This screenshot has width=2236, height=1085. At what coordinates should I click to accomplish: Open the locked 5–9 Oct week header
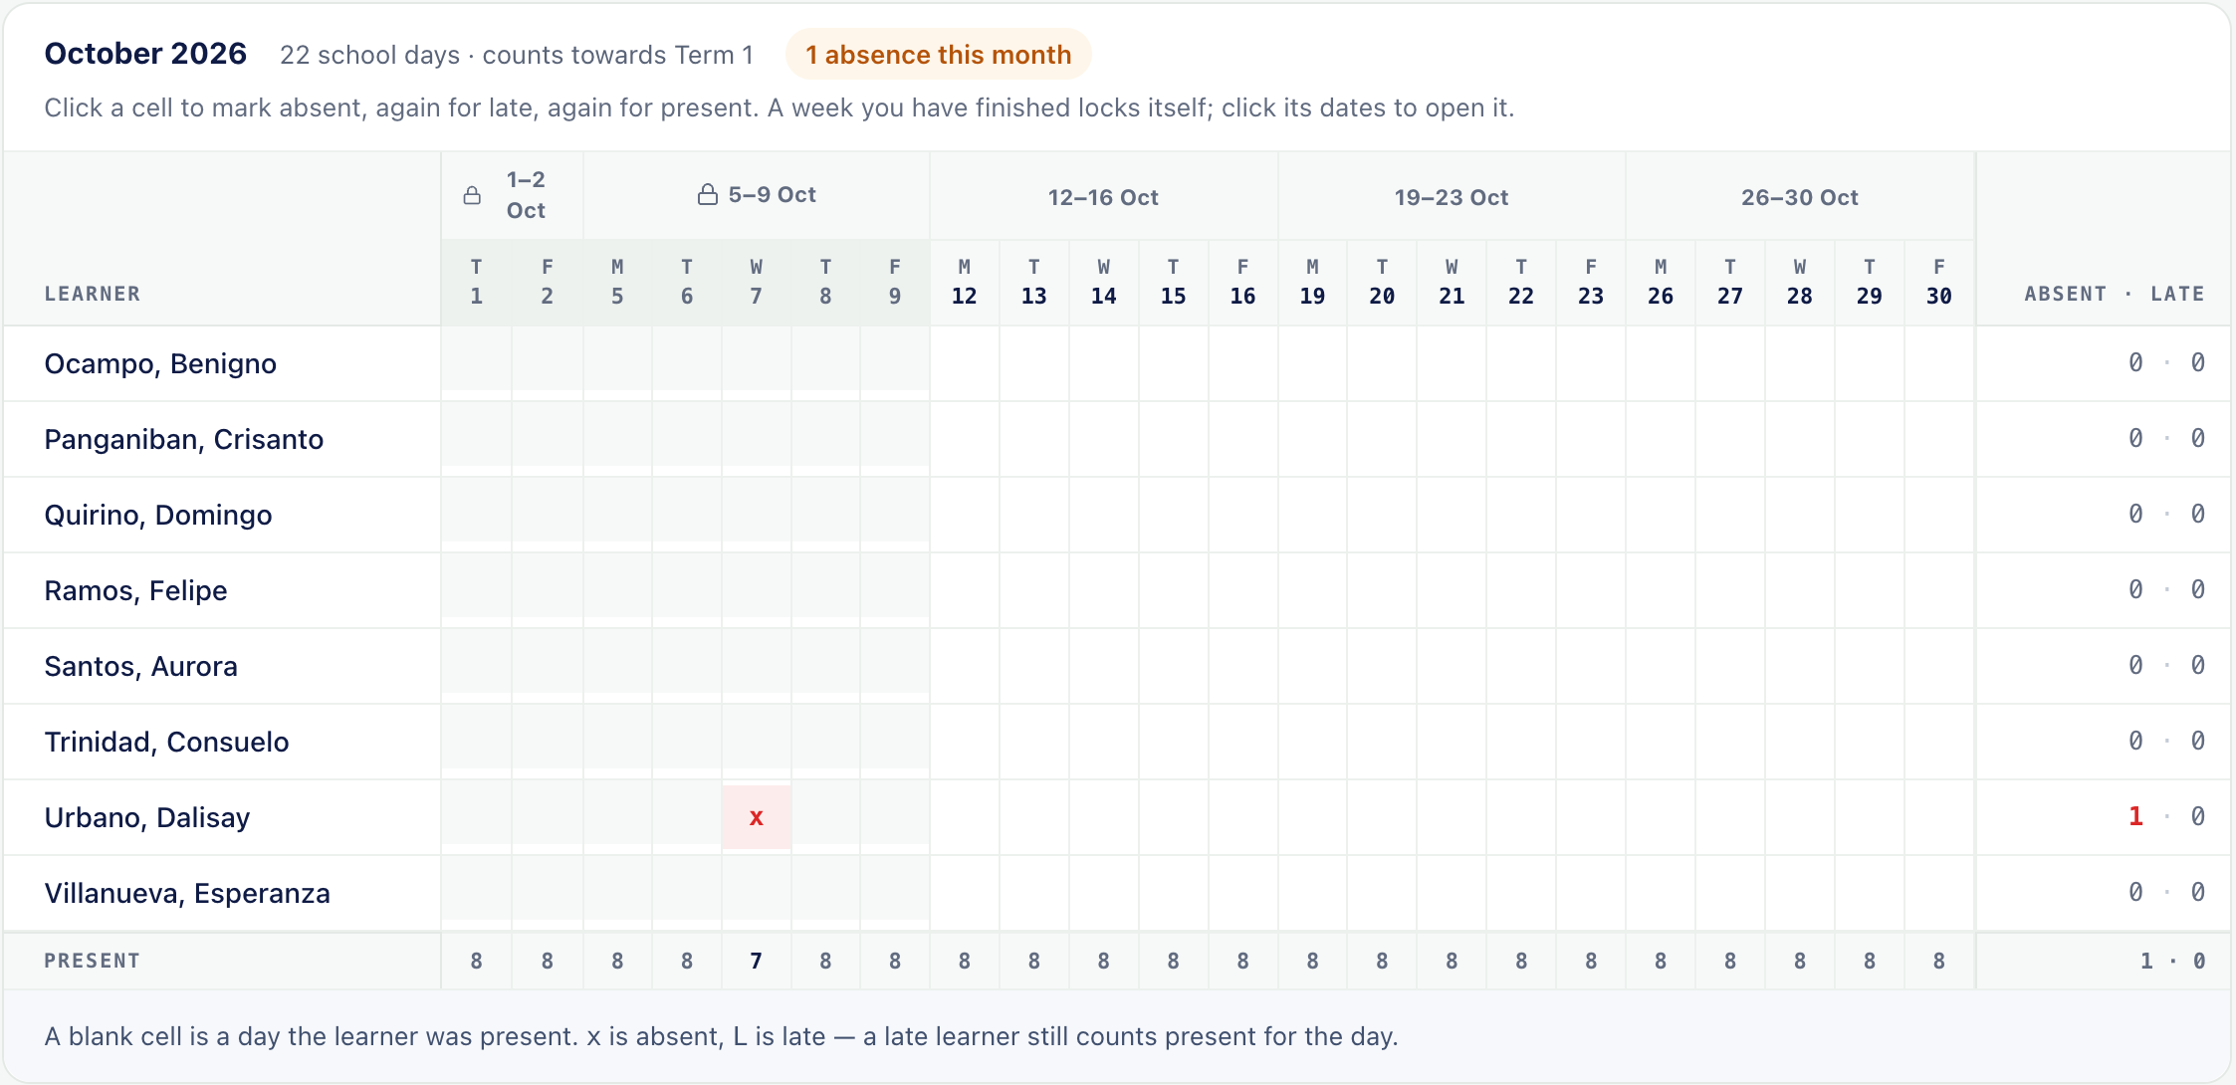(x=757, y=195)
